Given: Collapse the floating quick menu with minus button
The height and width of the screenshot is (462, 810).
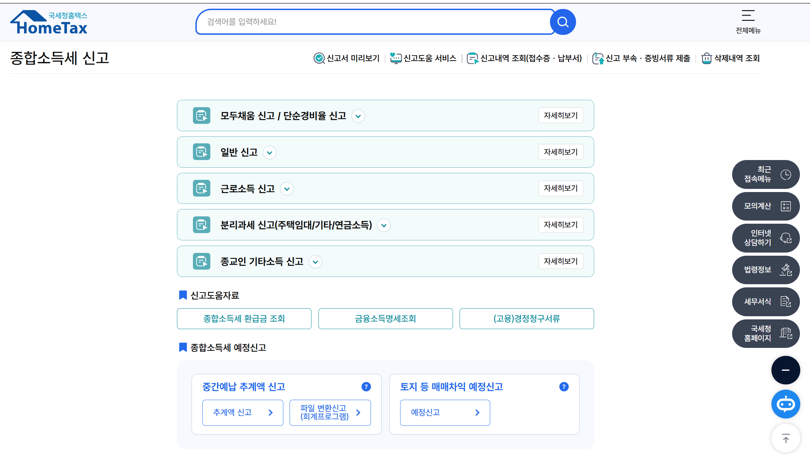Looking at the screenshot, I should [x=785, y=370].
